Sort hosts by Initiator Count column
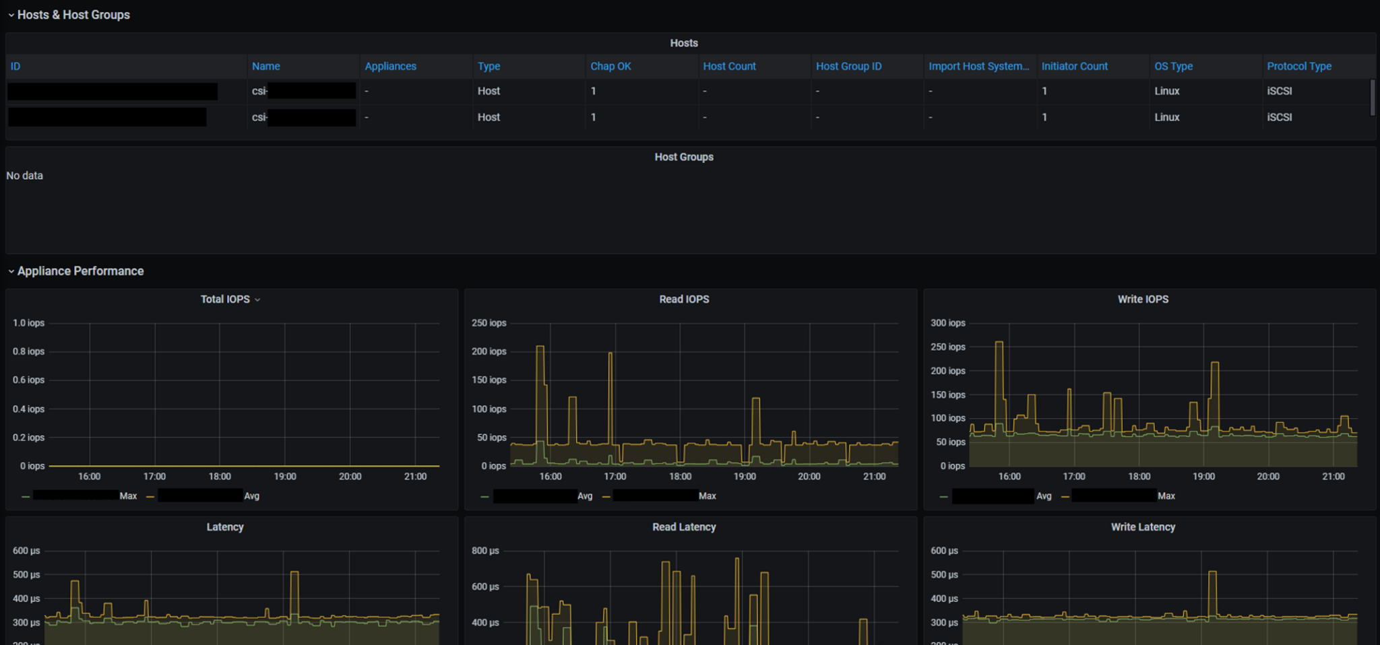The height and width of the screenshot is (645, 1380). click(1074, 66)
